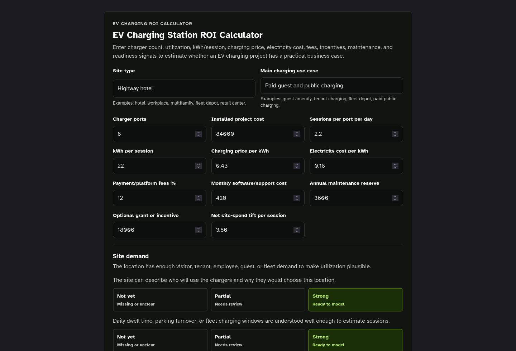The height and width of the screenshot is (351, 516).
Task: Click the Monthly software/support cost spinner
Action: click(297, 198)
